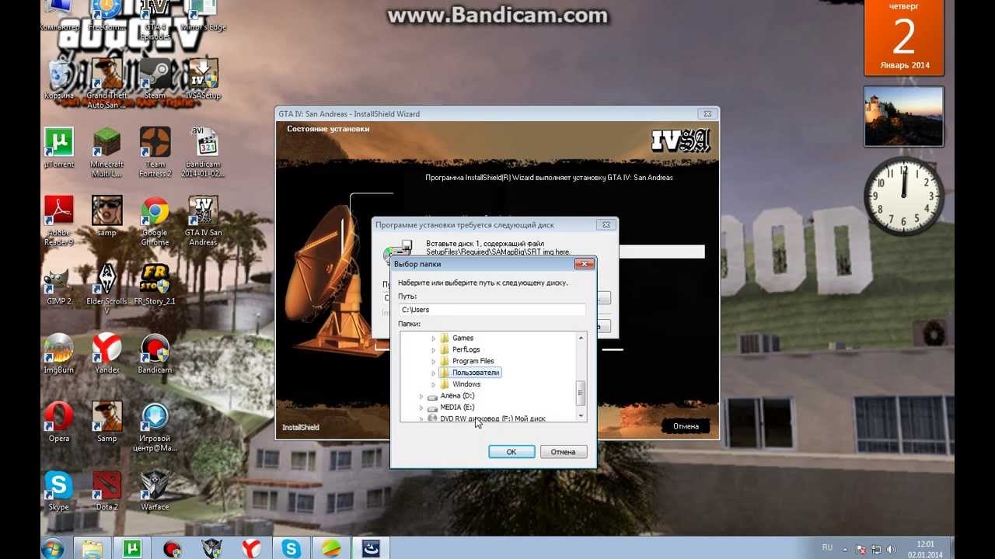The width and height of the screenshot is (995, 559).
Task: Click Отмена in the Выбор папки dialog
Action: [563, 452]
